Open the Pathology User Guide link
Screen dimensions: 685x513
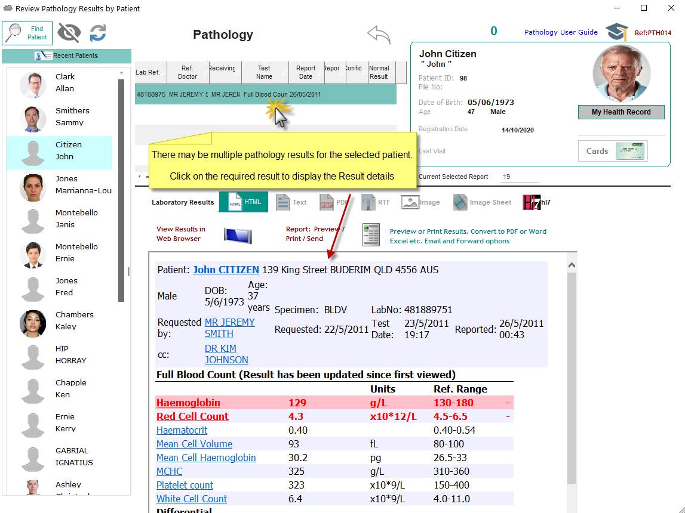(x=561, y=32)
